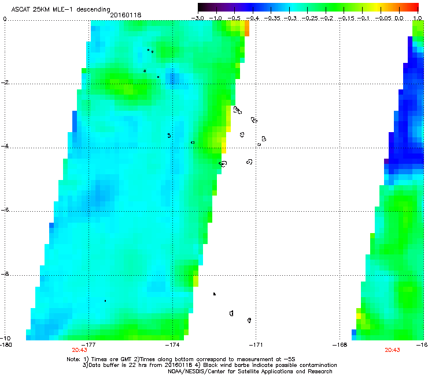
Task: Click the red end of the color scale bar
Action: 415,7
